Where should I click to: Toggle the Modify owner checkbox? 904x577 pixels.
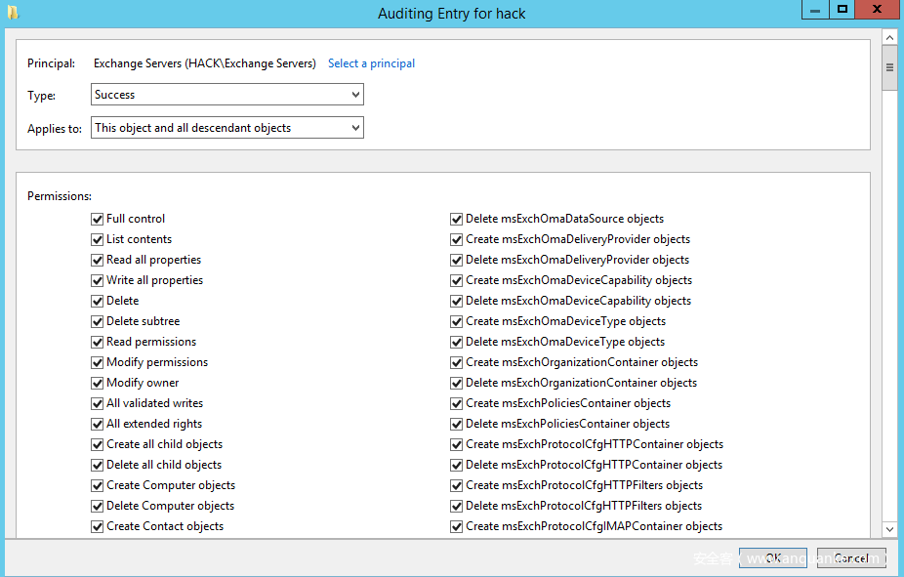(x=98, y=383)
